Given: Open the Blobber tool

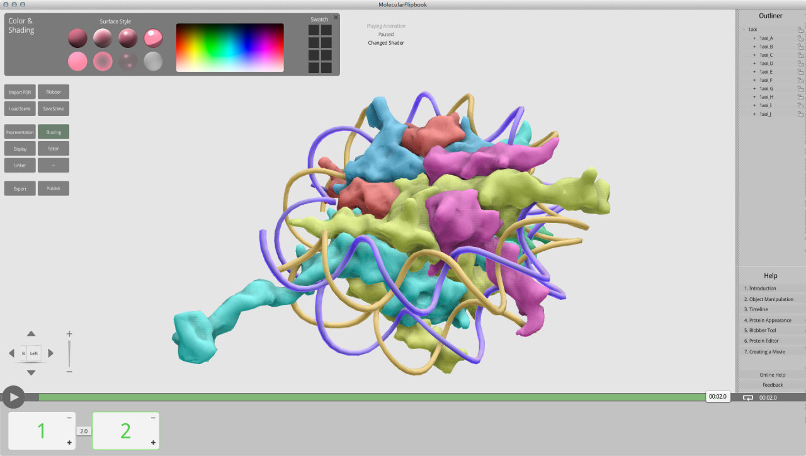Looking at the screenshot, I should tap(54, 92).
